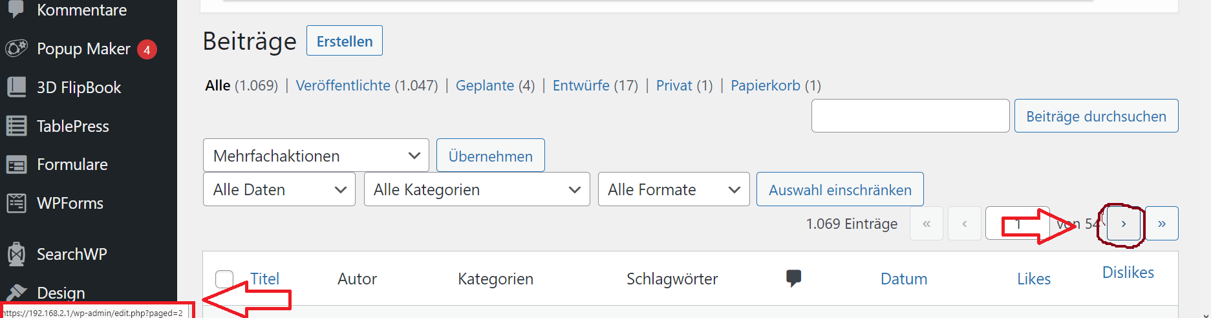Click the comments bubble column icon
Image resolution: width=1211 pixels, height=318 pixels.
point(793,279)
